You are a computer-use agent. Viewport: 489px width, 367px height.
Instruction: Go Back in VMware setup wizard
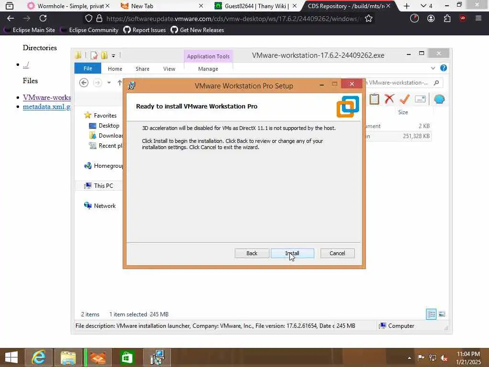coord(252,253)
